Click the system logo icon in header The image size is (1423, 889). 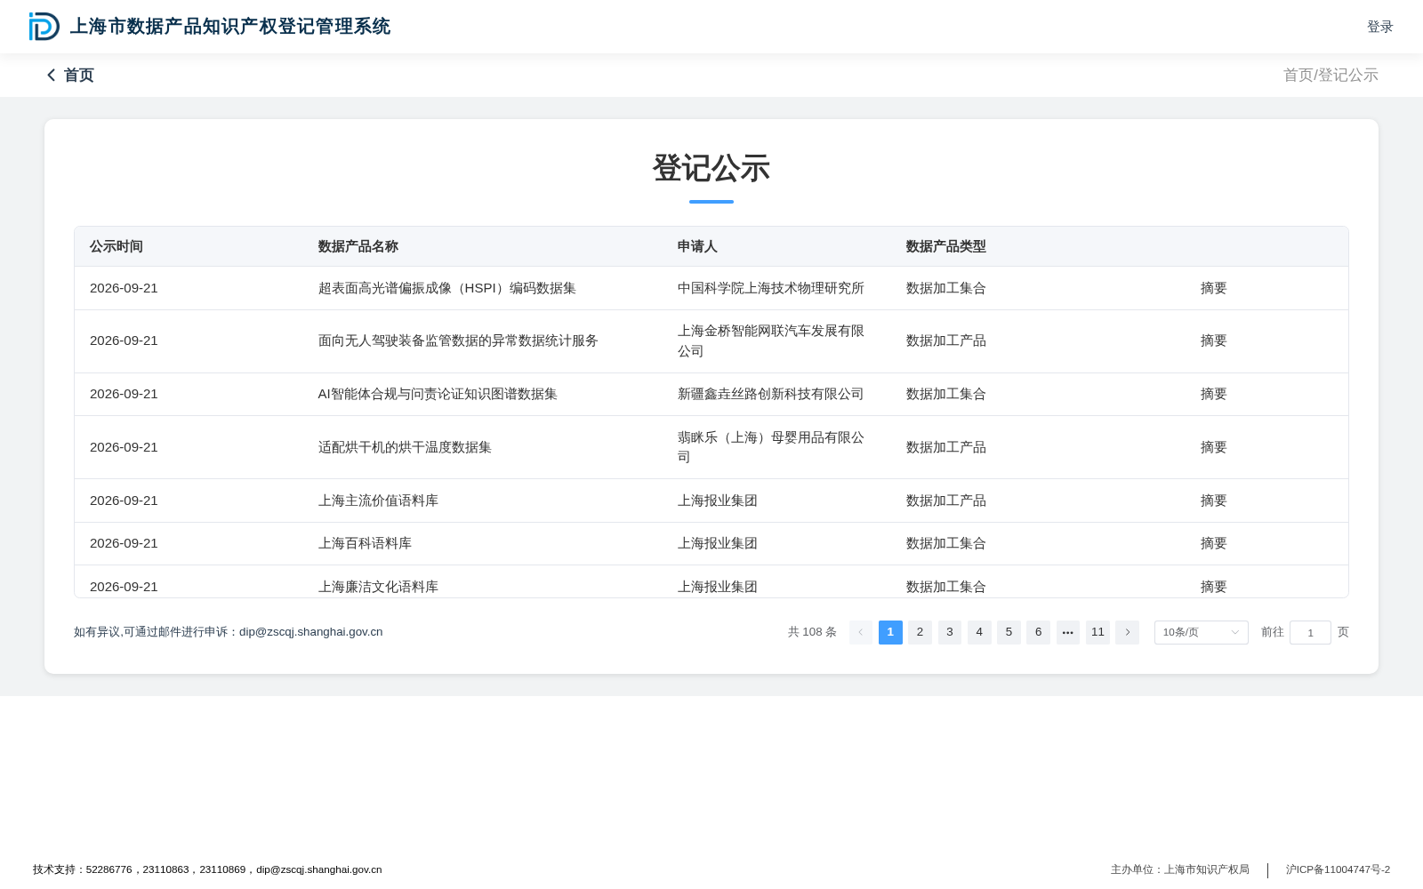[x=44, y=27]
